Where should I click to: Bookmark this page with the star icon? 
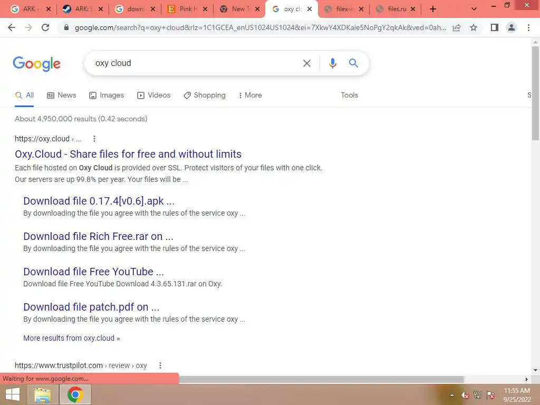(474, 27)
